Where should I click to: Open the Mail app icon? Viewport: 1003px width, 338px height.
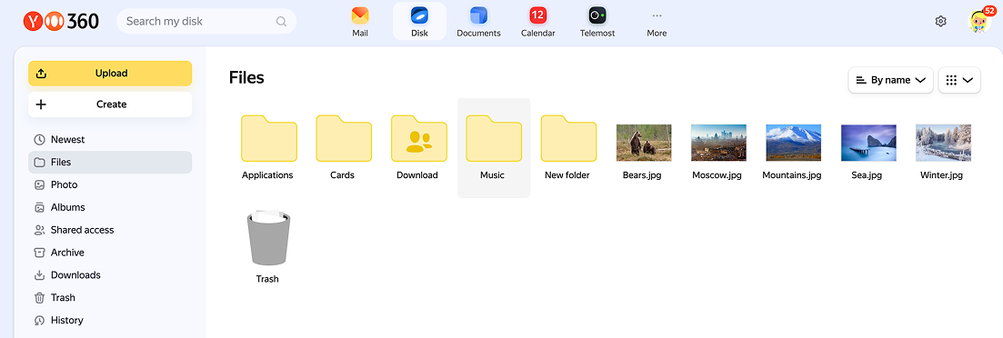[360, 15]
